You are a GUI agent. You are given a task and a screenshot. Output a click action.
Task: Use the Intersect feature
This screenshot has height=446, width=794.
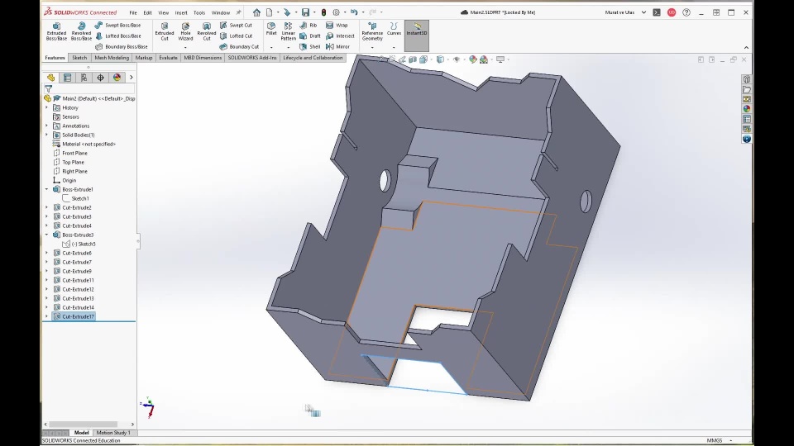(x=340, y=36)
